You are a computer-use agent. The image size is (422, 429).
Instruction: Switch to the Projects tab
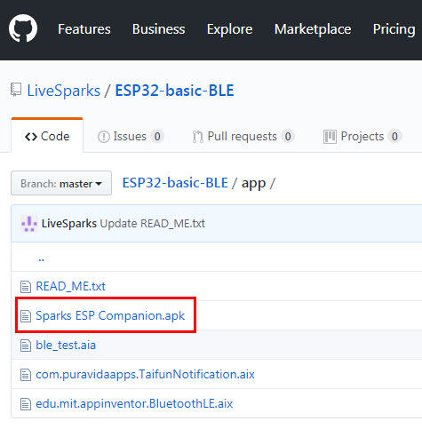pyautogui.click(x=362, y=137)
